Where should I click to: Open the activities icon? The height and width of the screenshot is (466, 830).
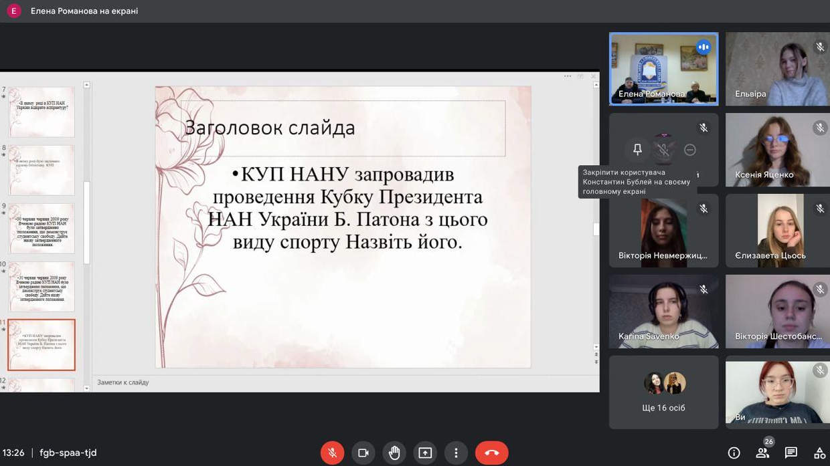point(819,453)
